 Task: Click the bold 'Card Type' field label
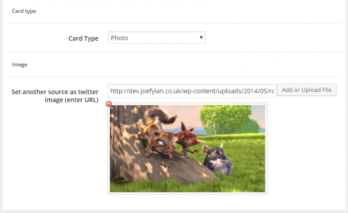tap(84, 38)
